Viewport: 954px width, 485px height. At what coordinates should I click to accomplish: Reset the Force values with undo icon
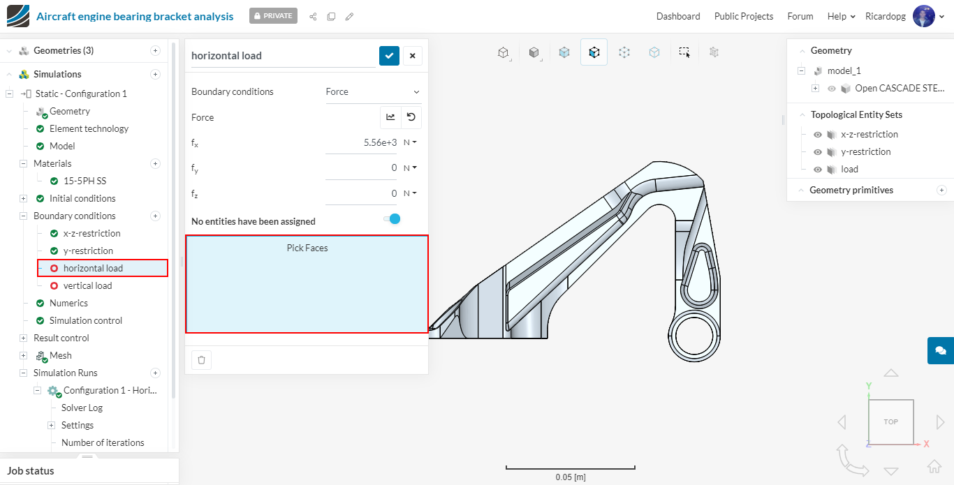coord(411,117)
